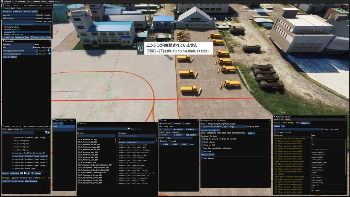Image resolution: width=350 pixels, height=197 pixels.
Task: Click the Build & export button
Action: (30, 12)
